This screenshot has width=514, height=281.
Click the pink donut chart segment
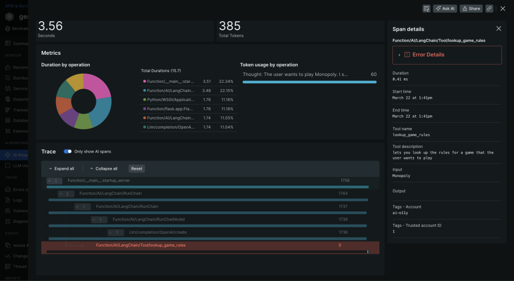tap(97, 85)
